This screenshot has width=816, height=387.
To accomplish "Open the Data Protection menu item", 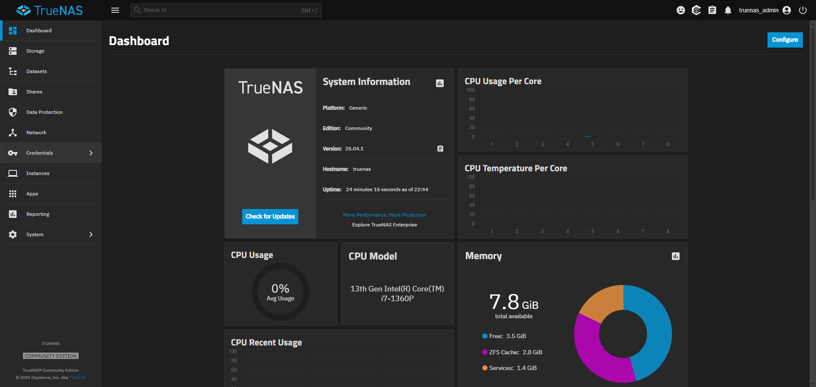I will [x=51, y=112].
